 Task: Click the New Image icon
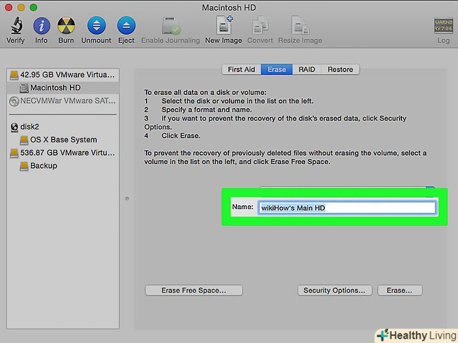[224, 25]
